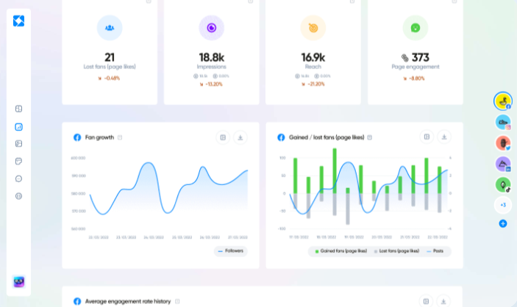Toggle the Posts legend line
517x307 pixels.
[435, 251]
